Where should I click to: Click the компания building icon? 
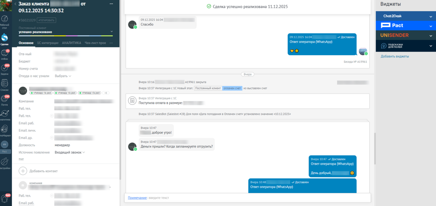(x=23, y=185)
